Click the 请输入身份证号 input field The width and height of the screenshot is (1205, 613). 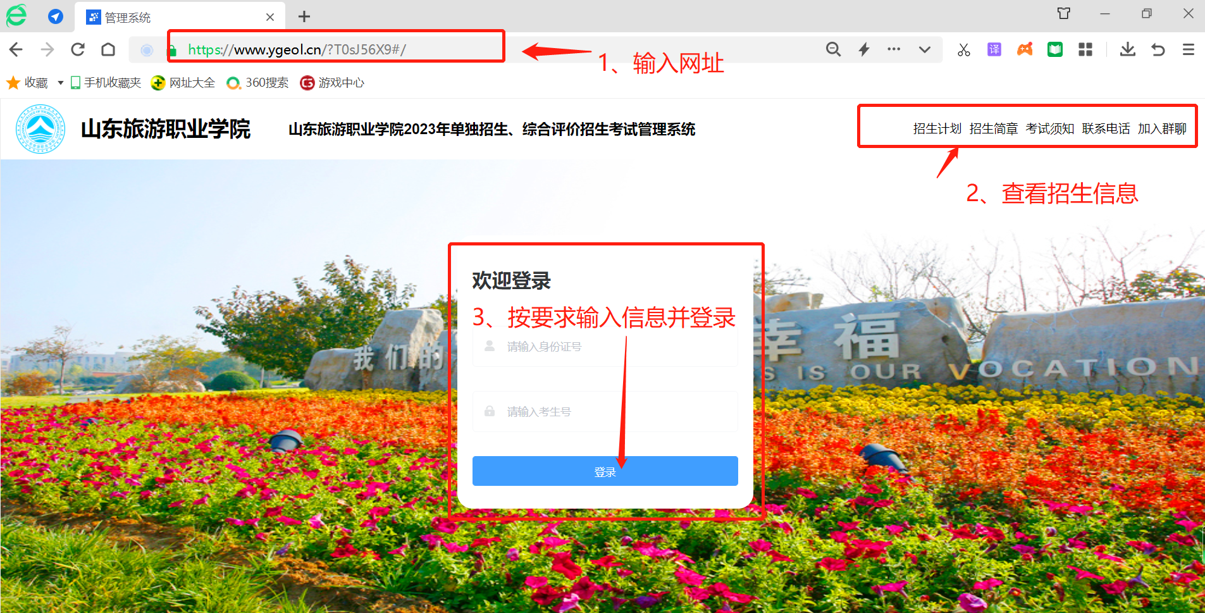click(605, 347)
